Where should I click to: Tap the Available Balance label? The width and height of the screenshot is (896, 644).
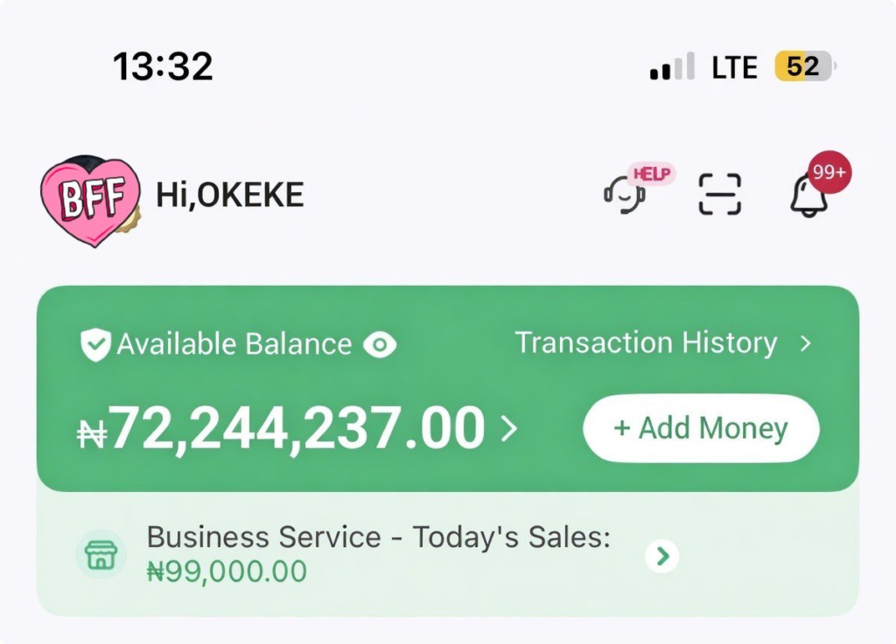click(234, 345)
